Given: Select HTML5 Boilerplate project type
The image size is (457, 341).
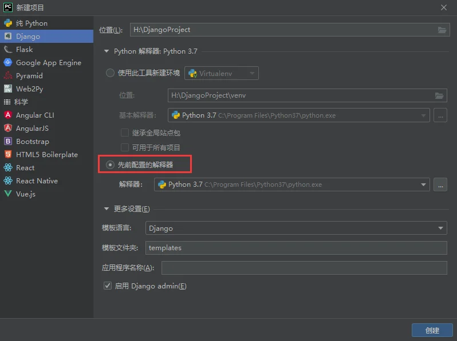Looking at the screenshot, I should (x=46, y=154).
